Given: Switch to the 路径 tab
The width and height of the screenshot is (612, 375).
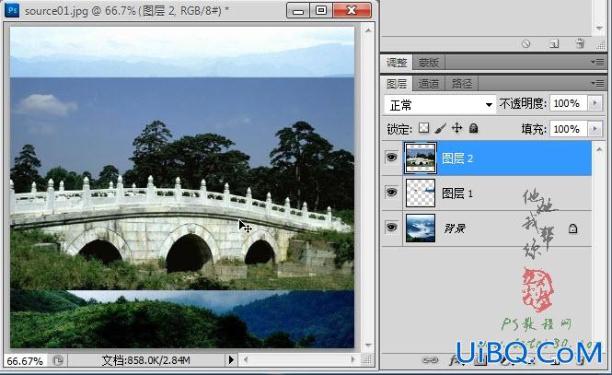Looking at the screenshot, I should (462, 84).
